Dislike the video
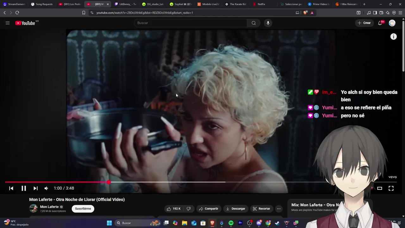Image resolution: width=405 pixels, height=228 pixels. click(189, 209)
